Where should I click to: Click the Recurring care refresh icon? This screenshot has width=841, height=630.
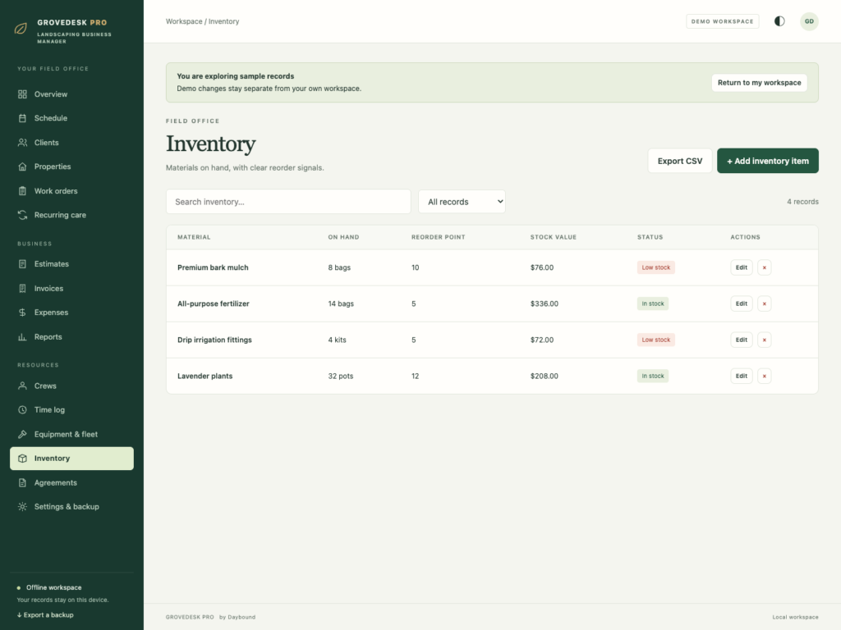coord(22,215)
